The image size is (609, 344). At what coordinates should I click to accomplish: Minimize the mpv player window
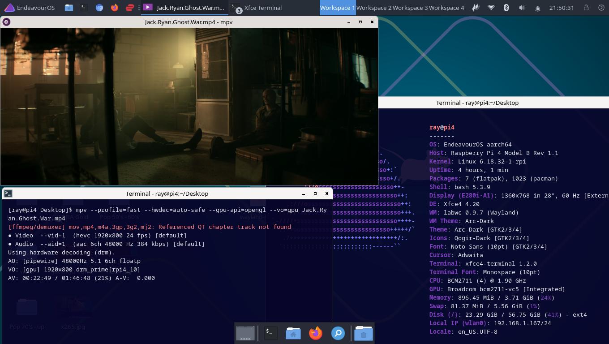pos(349,22)
